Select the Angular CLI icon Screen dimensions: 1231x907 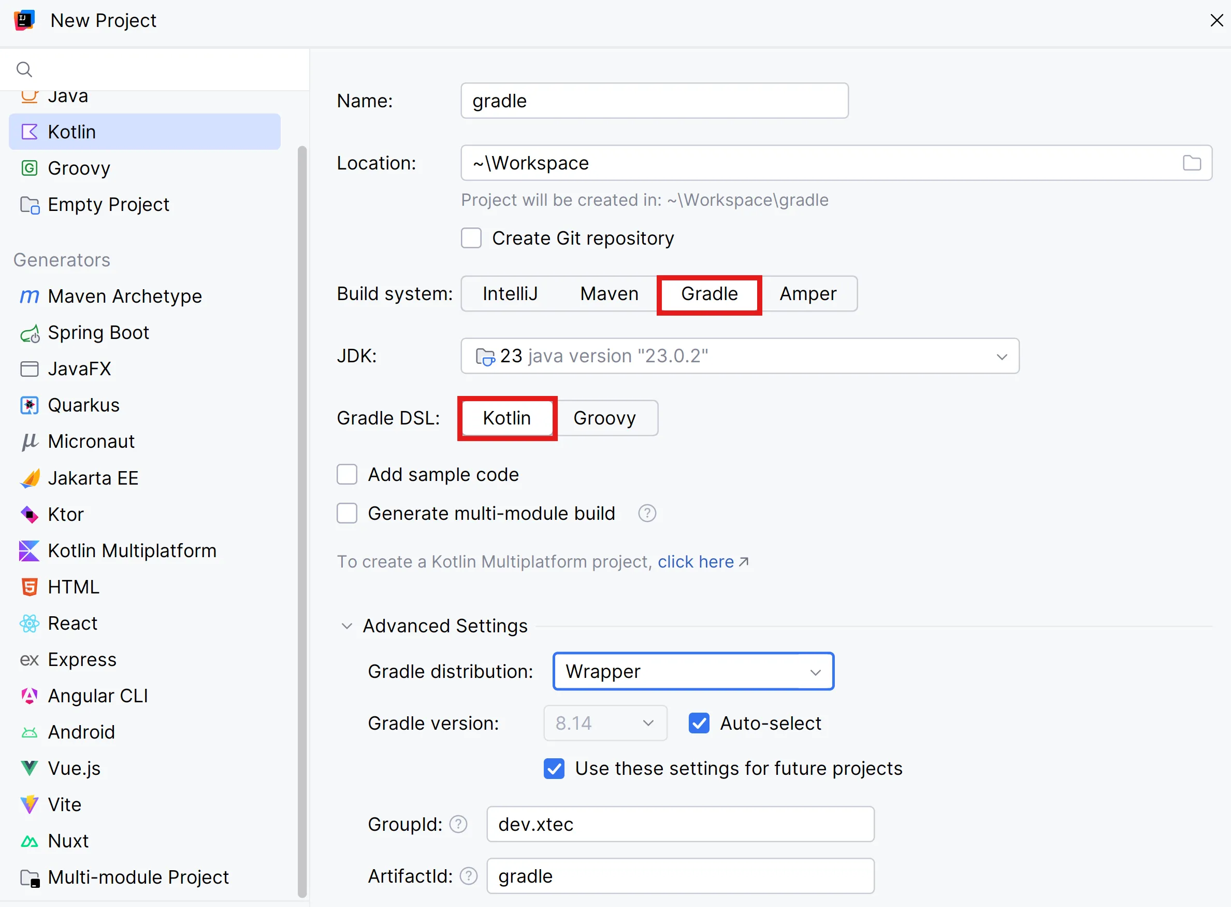tap(30, 696)
